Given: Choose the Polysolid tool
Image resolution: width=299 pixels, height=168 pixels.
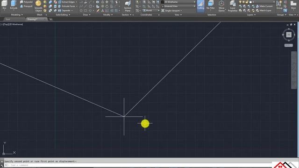Looking at the screenshot, I should 26,2.
